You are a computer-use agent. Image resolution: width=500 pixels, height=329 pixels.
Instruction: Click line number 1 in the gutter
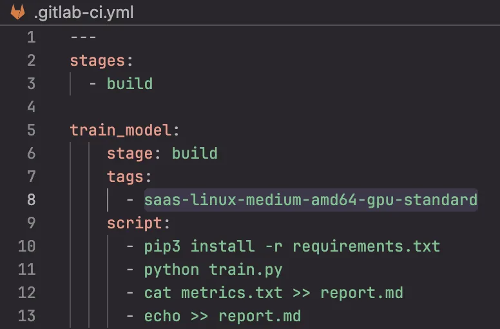(31, 37)
